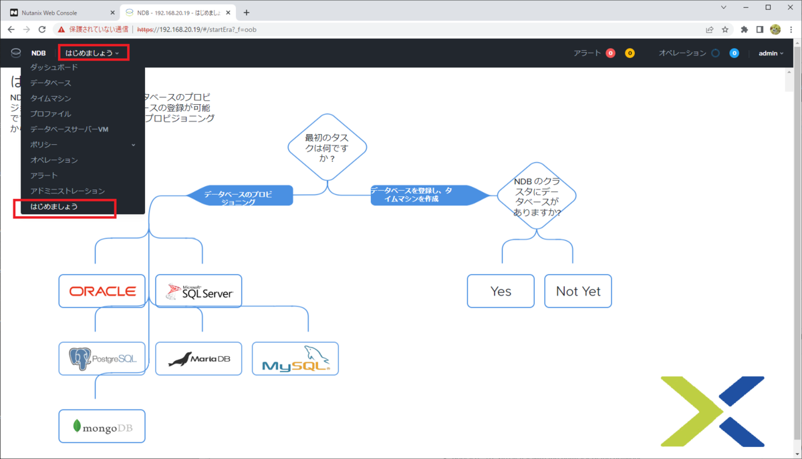Screen dimensions: 802x459
Task: Choose the PostgreSQL database card
Action: (102, 358)
